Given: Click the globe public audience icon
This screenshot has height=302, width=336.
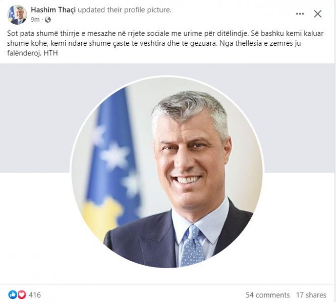Looking at the screenshot, I should point(48,20).
